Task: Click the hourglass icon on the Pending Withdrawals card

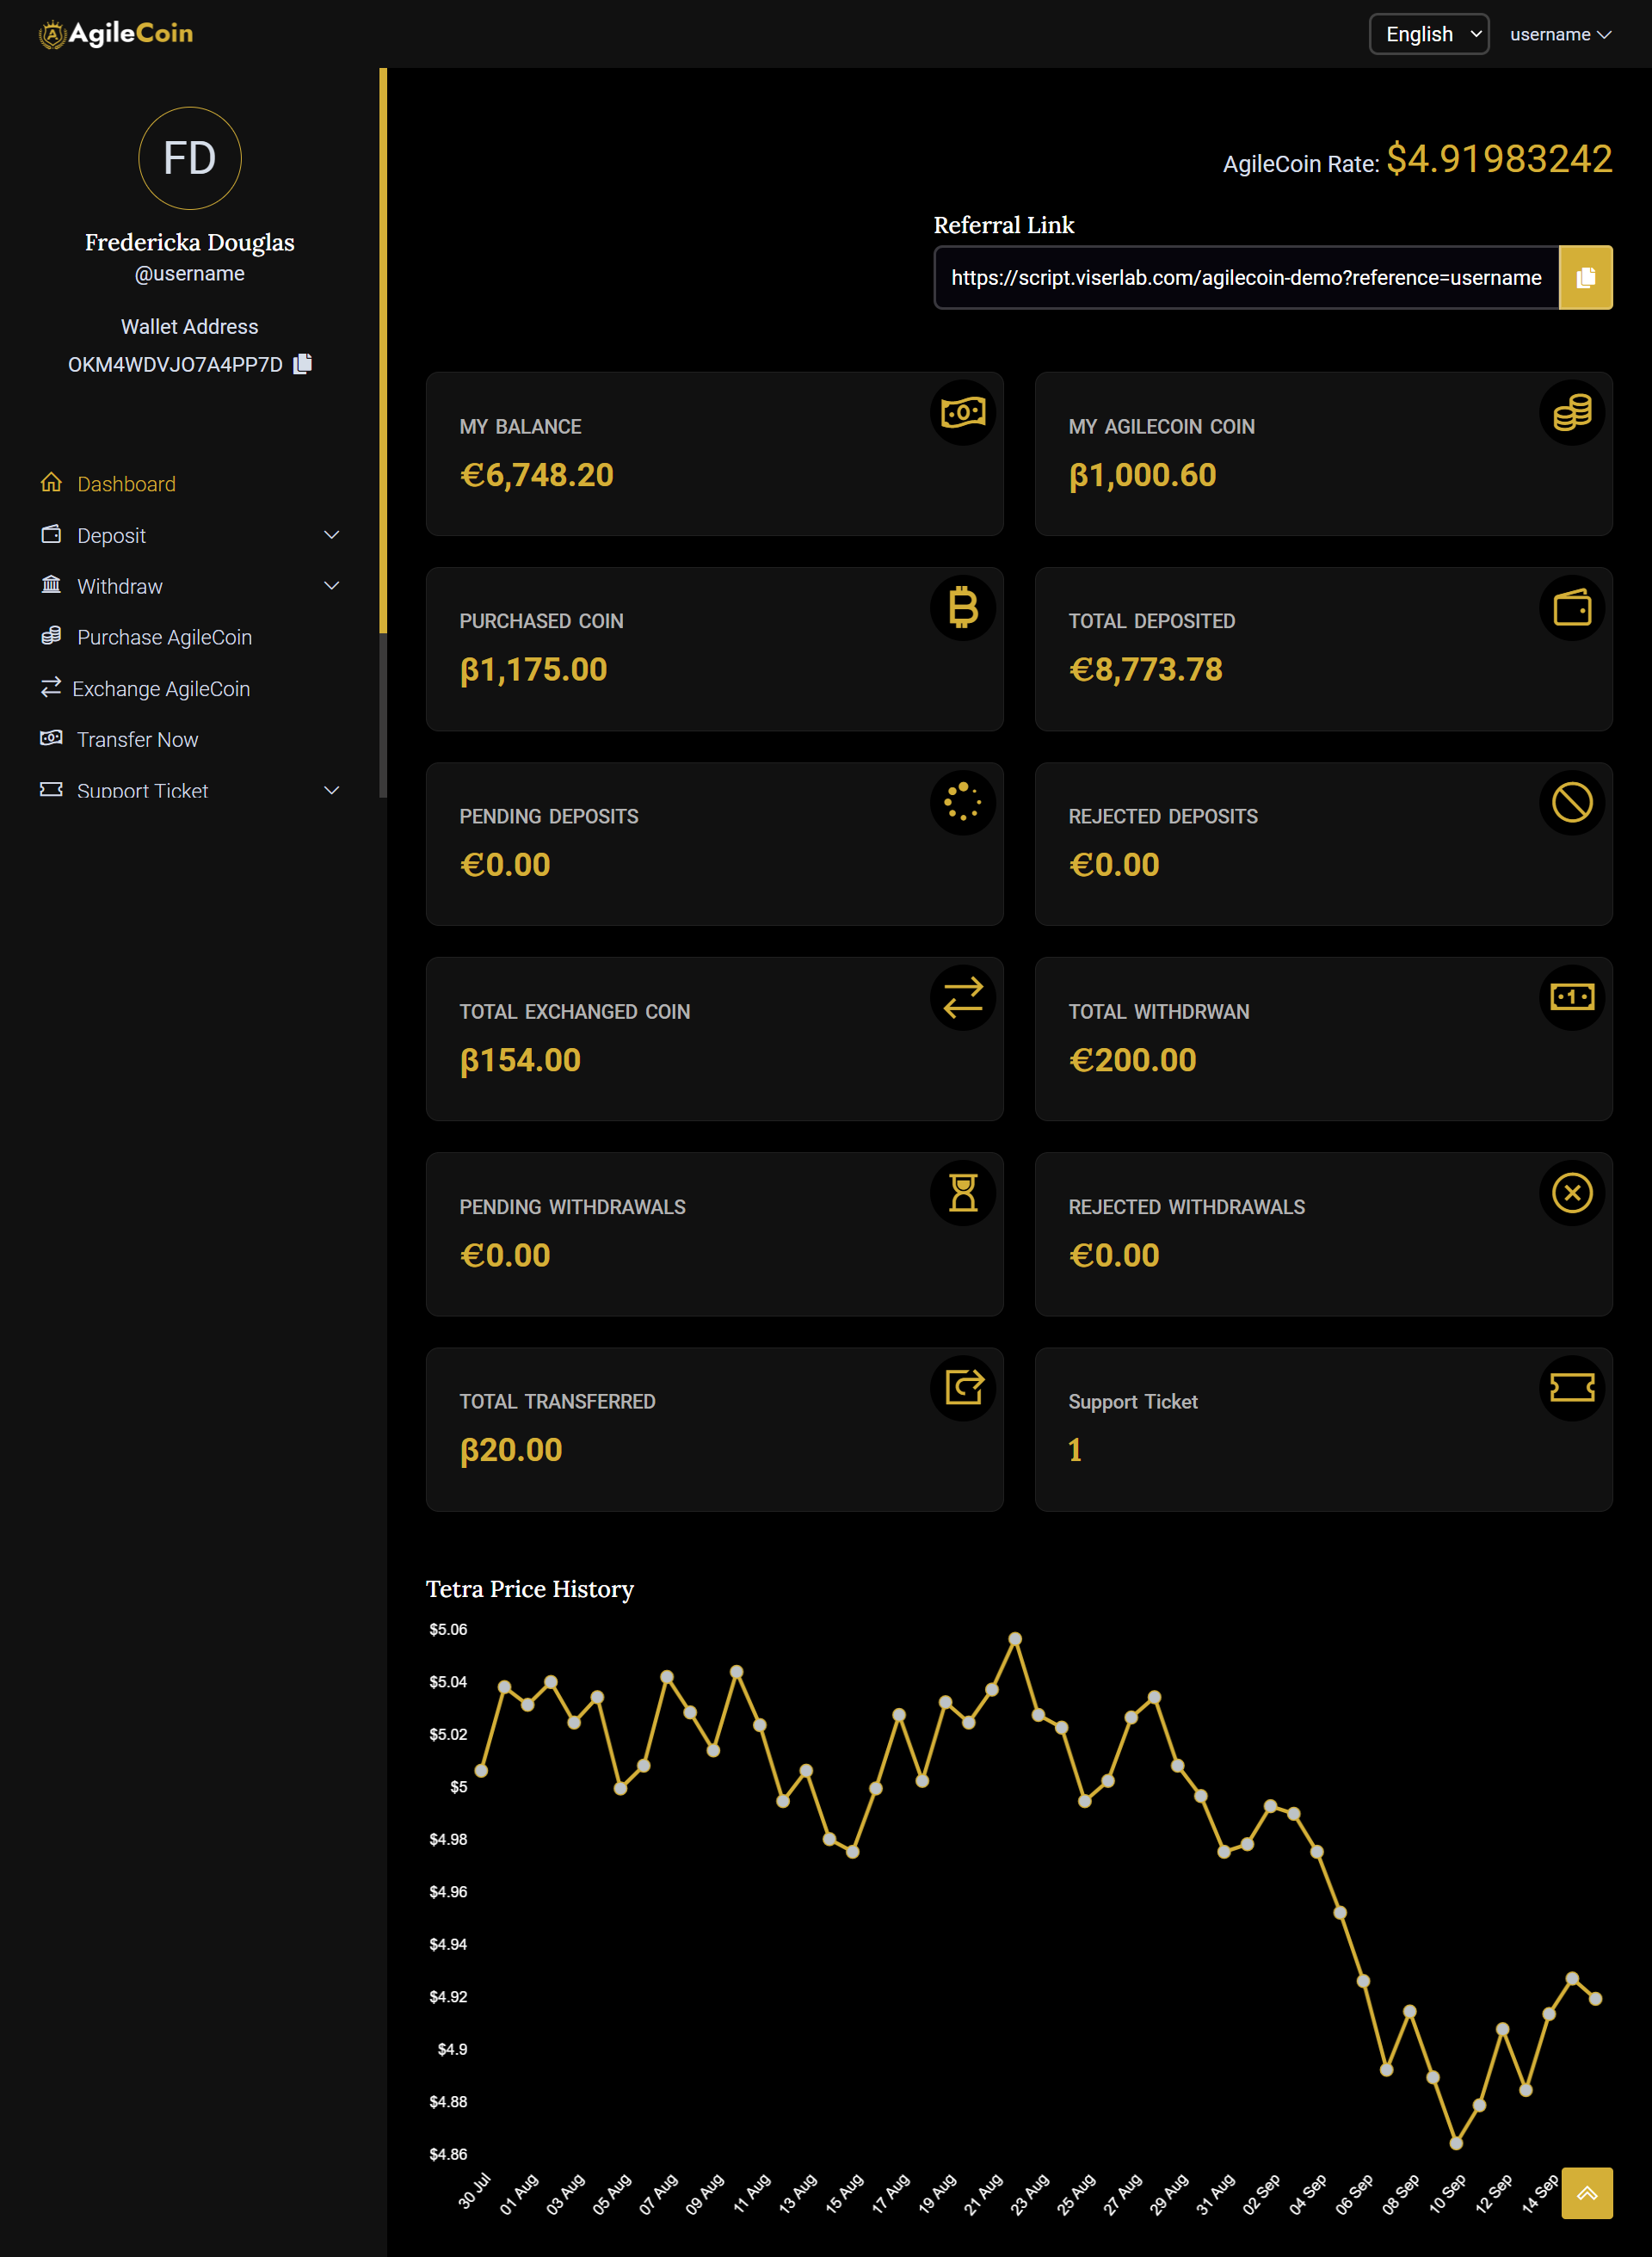Action: point(963,1192)
